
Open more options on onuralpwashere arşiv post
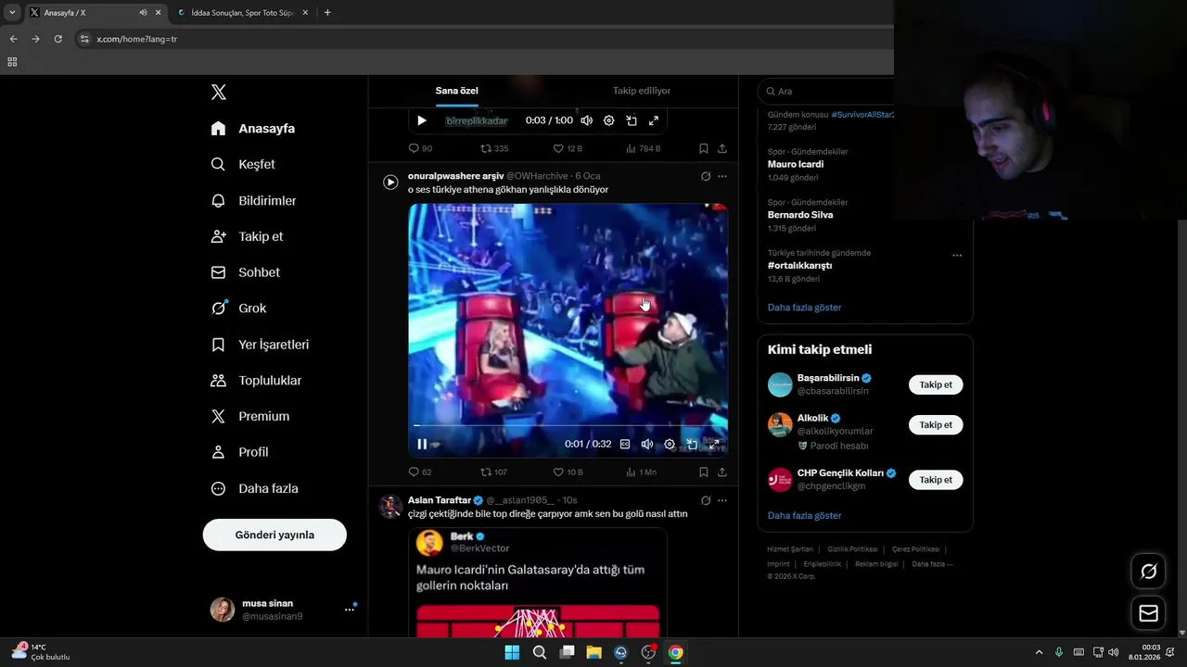[722, 176]
